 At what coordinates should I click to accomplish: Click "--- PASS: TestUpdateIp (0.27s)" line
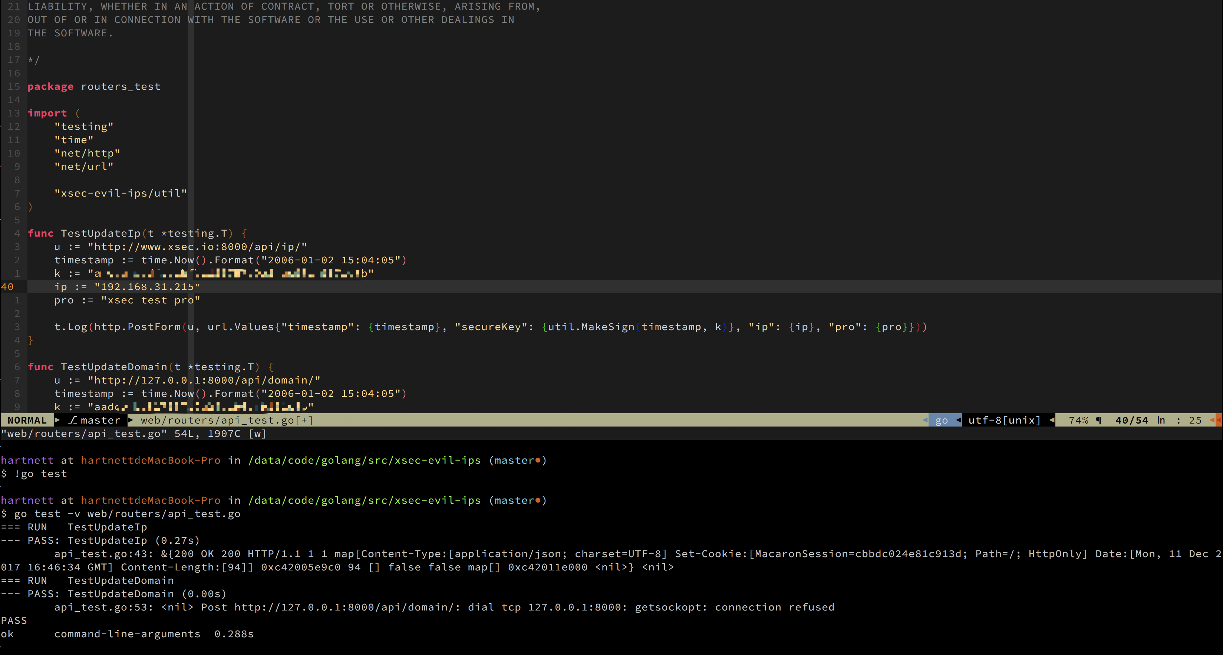[100, 540]
